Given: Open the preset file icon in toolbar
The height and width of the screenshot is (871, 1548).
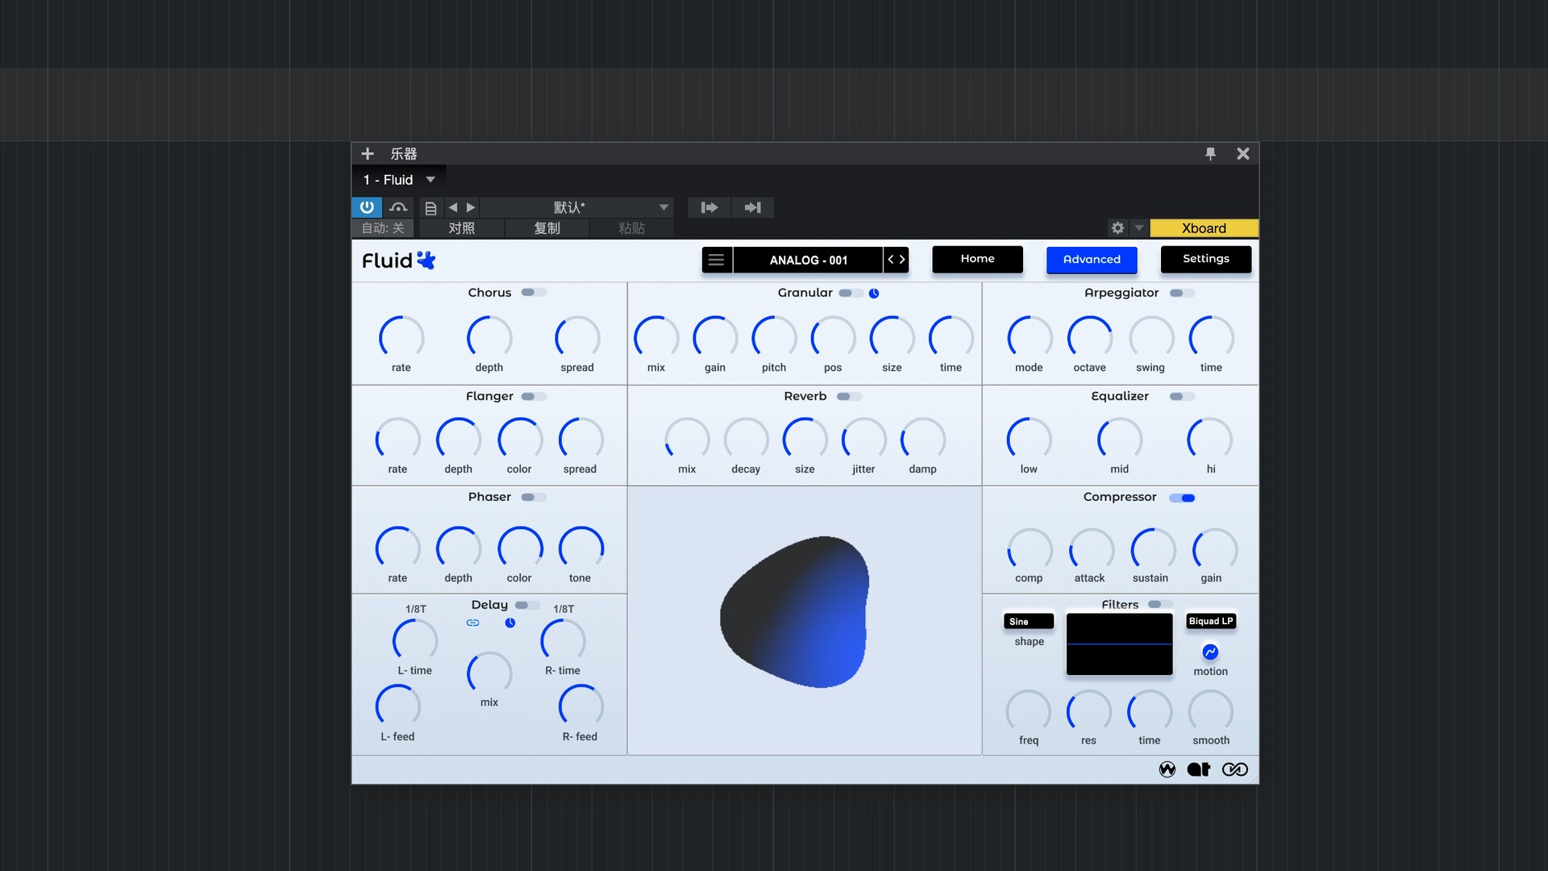Looking at the screenshot, I should (x=431, y=208).
